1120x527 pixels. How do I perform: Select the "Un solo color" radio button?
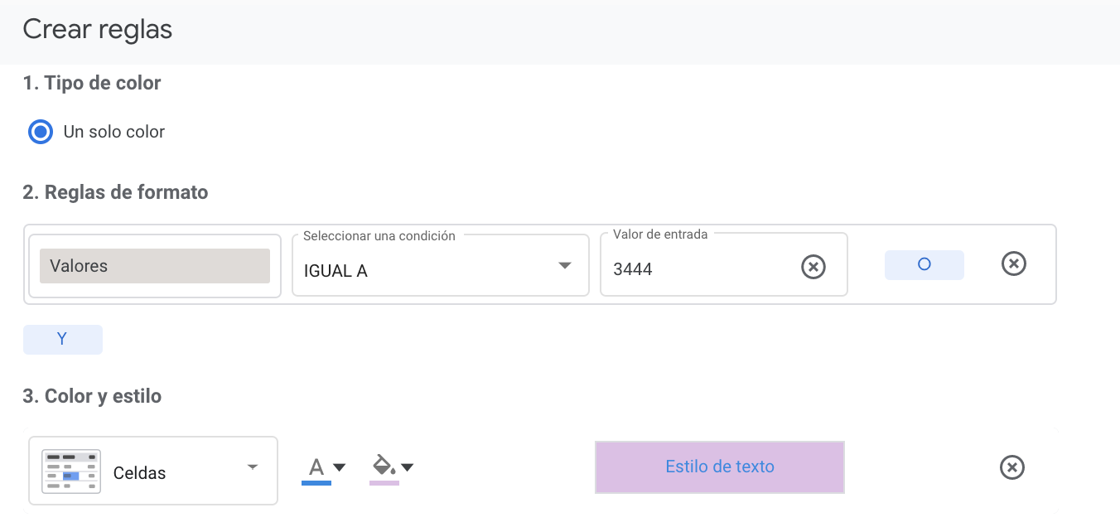point(41,132)
